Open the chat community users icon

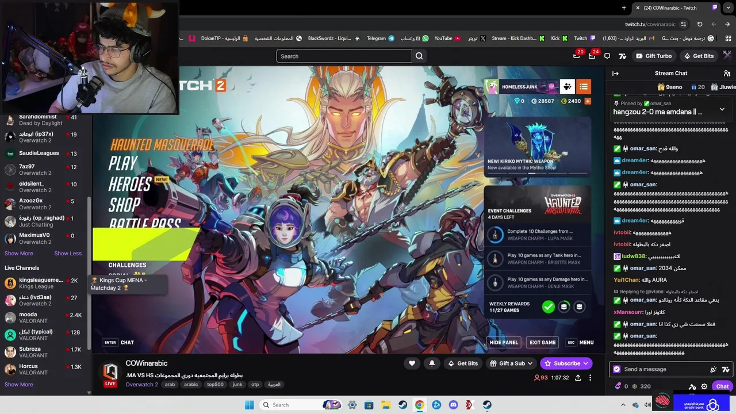pyautogui.click(x=727, y=73)
